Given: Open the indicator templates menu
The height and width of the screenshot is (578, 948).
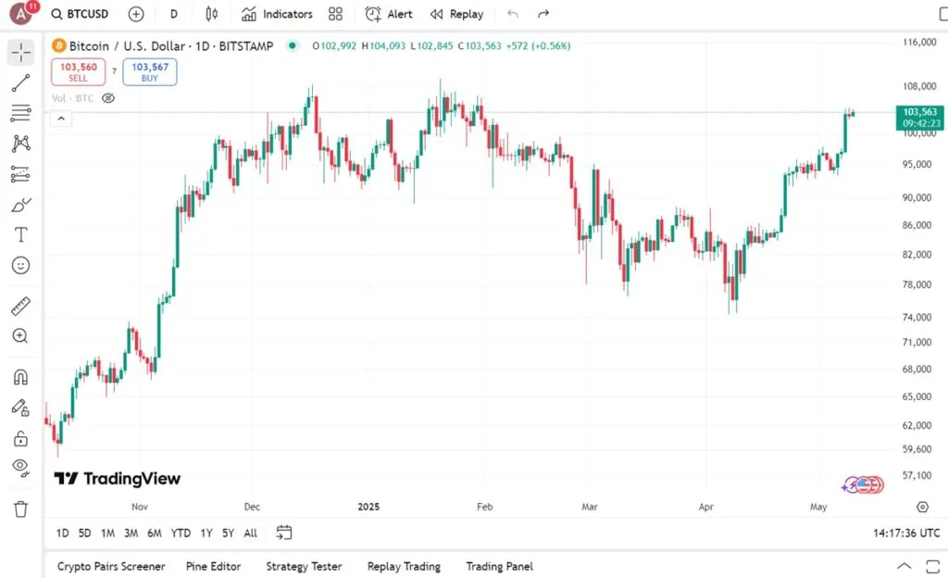Looking at the screenshot, I should 335,14.
